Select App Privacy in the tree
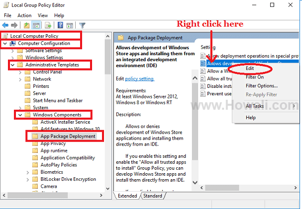 click(x=53, y=143)
